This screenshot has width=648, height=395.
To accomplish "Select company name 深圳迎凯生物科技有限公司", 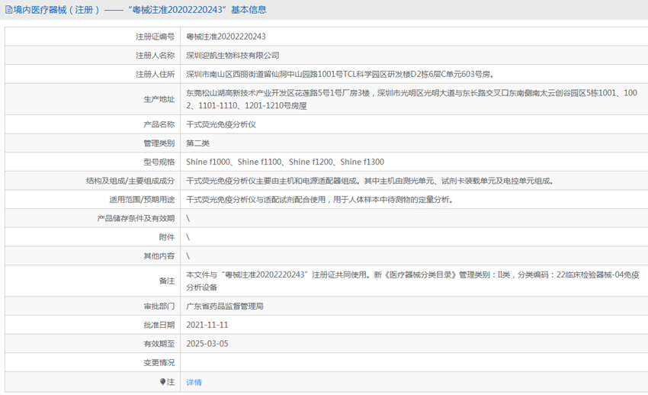I will [233, 56].
